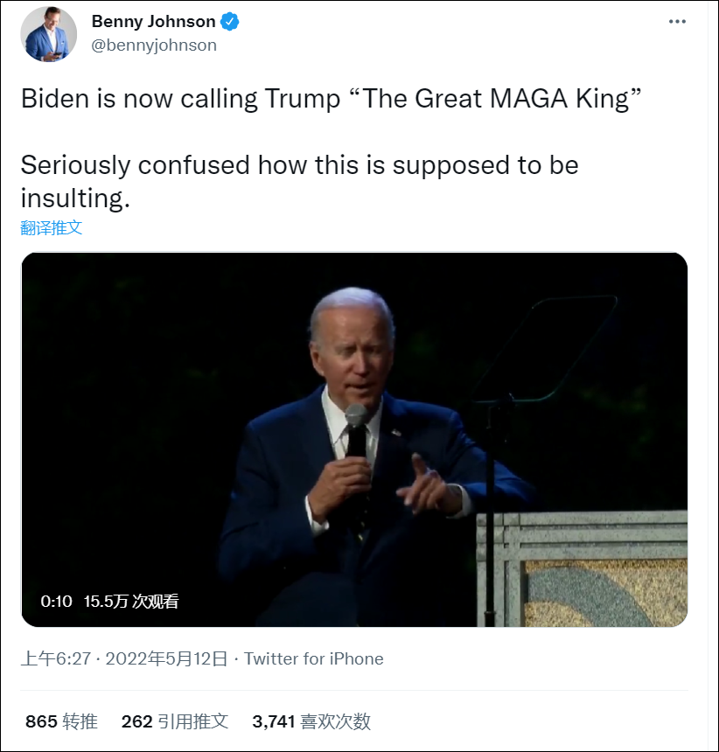The image size is (719, 752).
Task: Click the 15.5万 次观看 view count
Action: coord(131,602)
